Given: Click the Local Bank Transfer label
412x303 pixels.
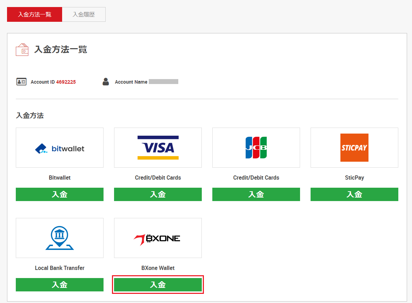Looking at the screenshot, I should coord(60,268).
